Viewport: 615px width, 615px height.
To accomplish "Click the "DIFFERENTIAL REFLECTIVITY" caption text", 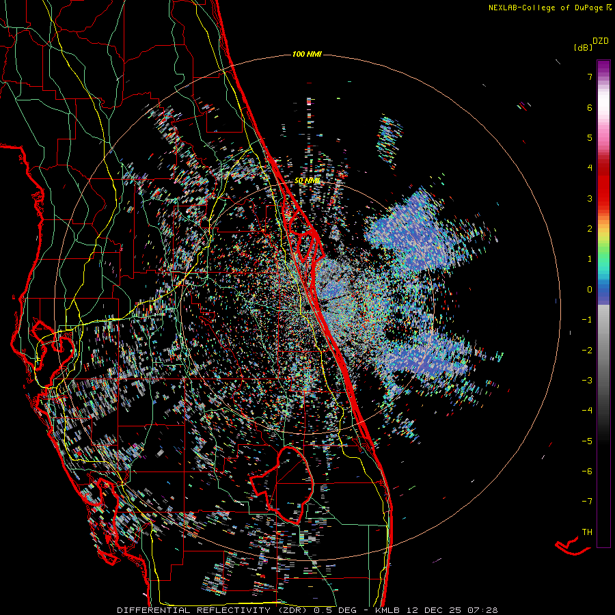I will coord(193,610).
